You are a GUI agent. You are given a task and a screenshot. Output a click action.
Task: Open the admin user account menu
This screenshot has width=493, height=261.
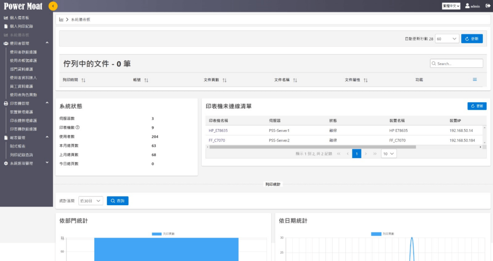472,6
